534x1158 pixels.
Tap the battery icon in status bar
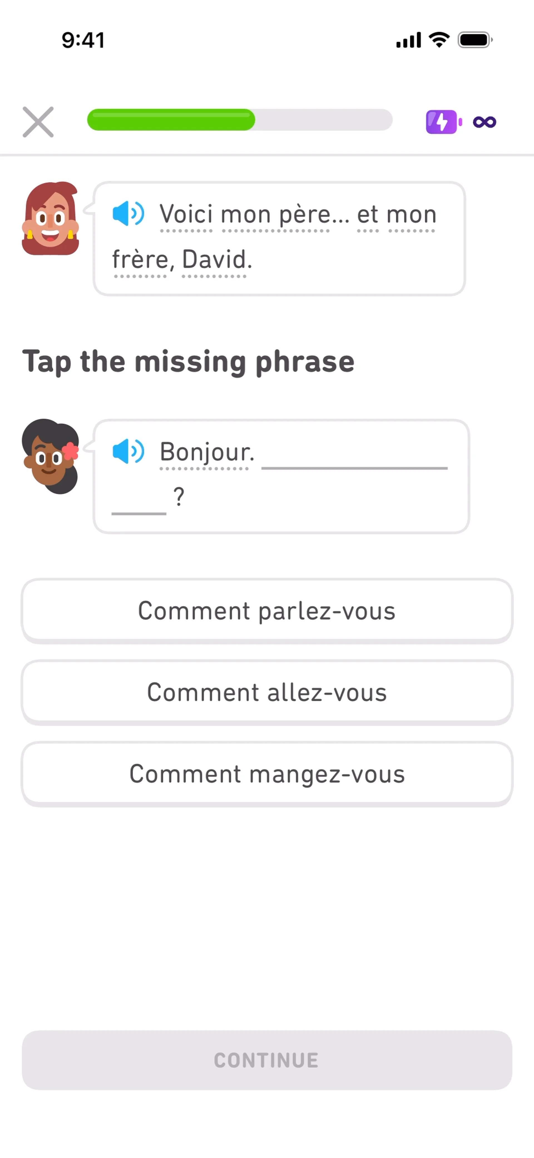click(x=474, y=40)
